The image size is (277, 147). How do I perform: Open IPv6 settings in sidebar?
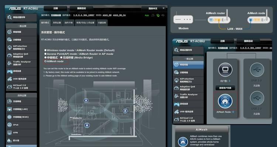21,125
